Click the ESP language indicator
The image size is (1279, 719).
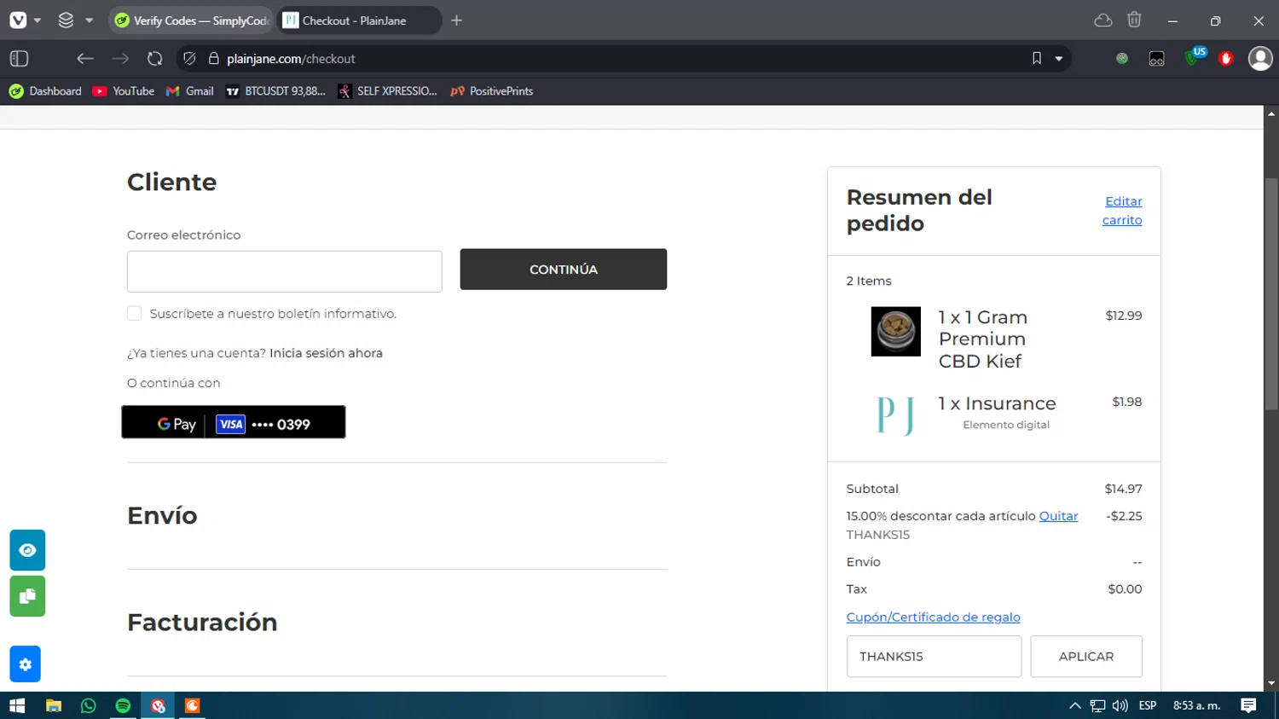[x=1148, y=706]
